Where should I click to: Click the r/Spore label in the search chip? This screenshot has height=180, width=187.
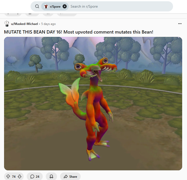55,7
